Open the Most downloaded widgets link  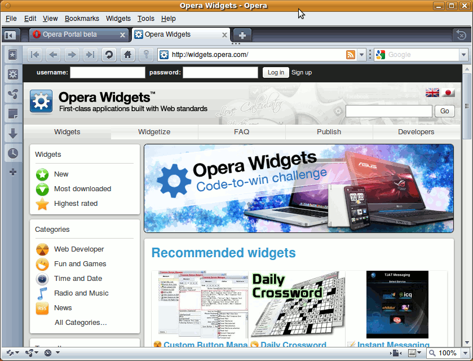pos(82,189)
